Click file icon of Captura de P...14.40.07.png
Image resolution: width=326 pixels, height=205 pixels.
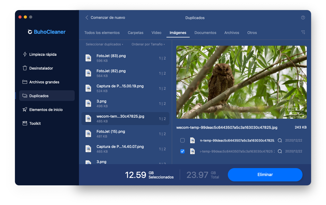coord(88,149)
